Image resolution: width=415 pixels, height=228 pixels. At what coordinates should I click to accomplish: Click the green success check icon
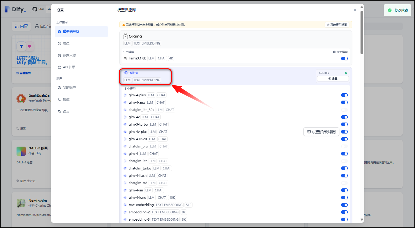390,10
